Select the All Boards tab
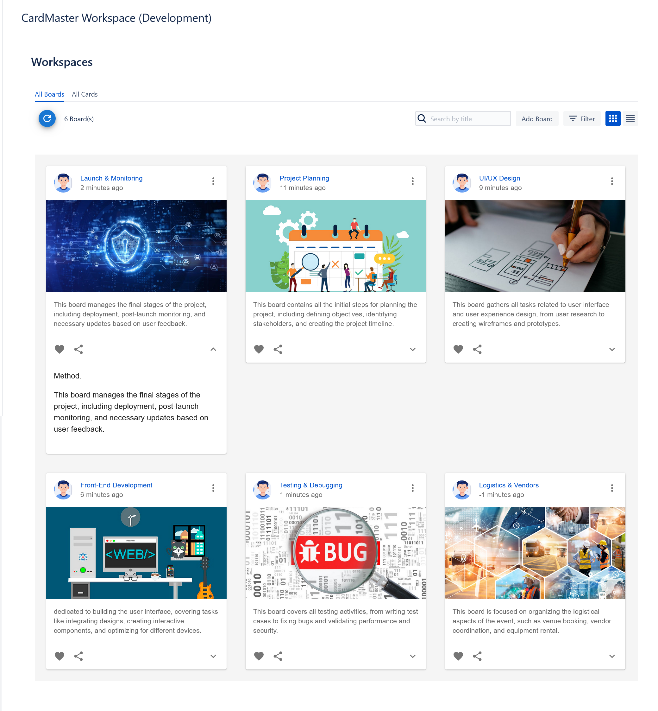Image resolution: width=658 pixels, height=711 pixels. pos(49,94)
